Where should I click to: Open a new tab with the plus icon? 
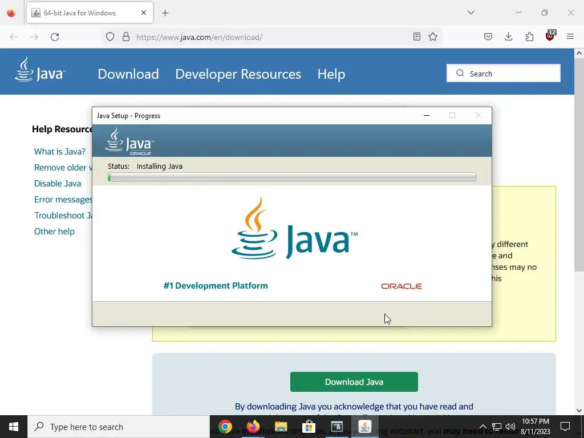tap(165, 13)
